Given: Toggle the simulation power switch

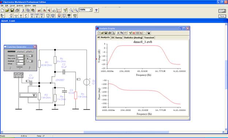Looking at the screenshot, I should click(222, 11).
